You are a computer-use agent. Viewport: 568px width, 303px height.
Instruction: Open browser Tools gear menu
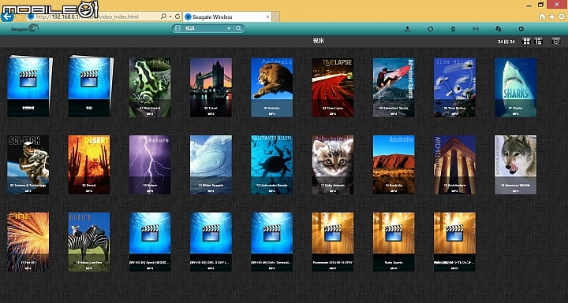[562, 17]
